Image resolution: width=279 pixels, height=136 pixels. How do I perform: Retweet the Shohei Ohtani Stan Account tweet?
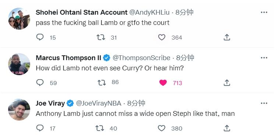coord(101,37)
